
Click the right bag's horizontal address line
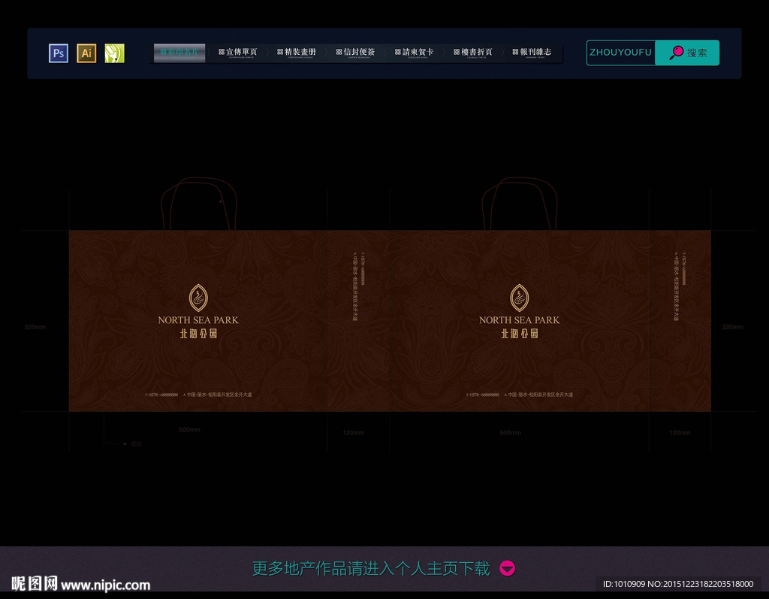(x=520, y=395)
